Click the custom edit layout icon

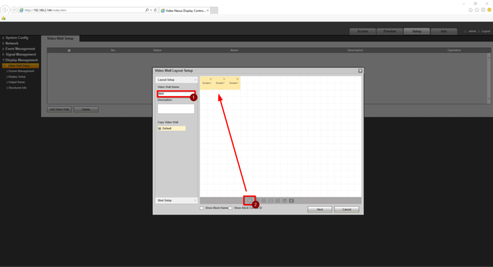(x=284, y=200)
